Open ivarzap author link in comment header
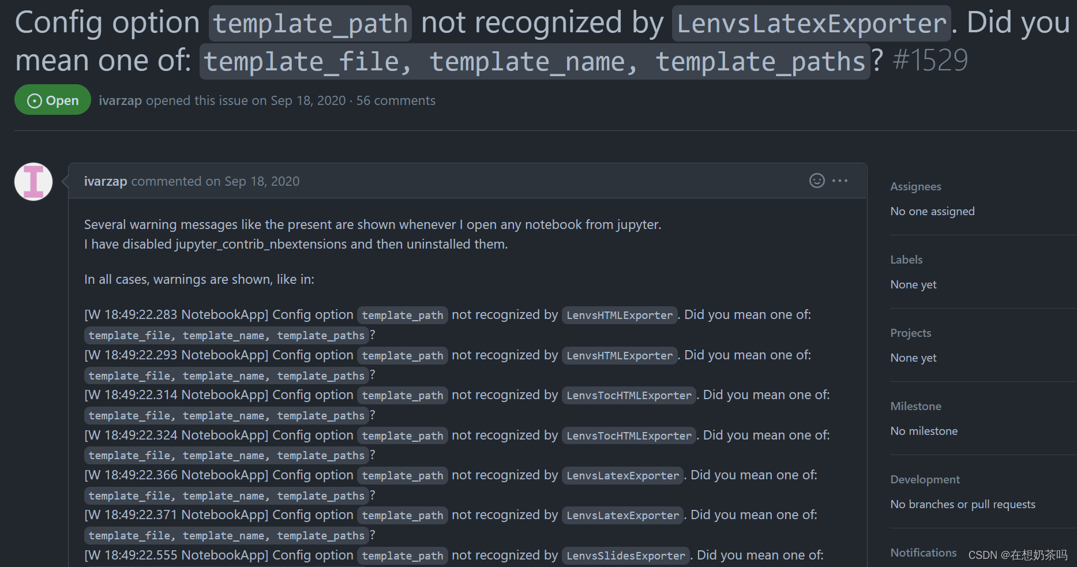The image size is (1077, 567). 106,181
